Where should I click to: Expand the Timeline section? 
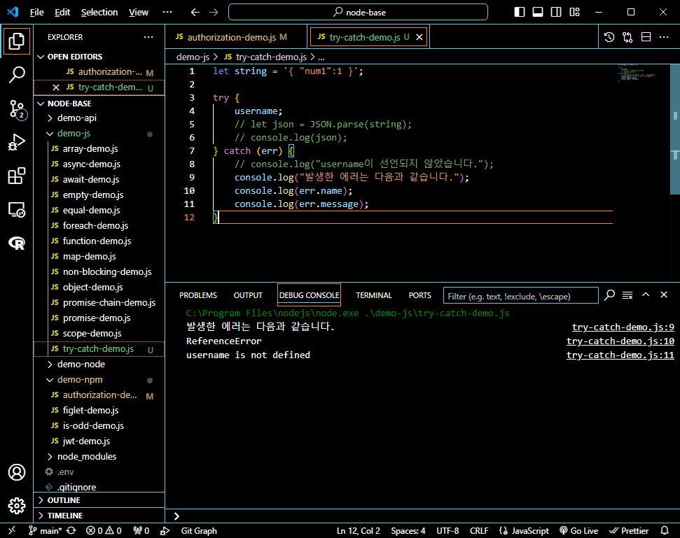pos(99,516)
